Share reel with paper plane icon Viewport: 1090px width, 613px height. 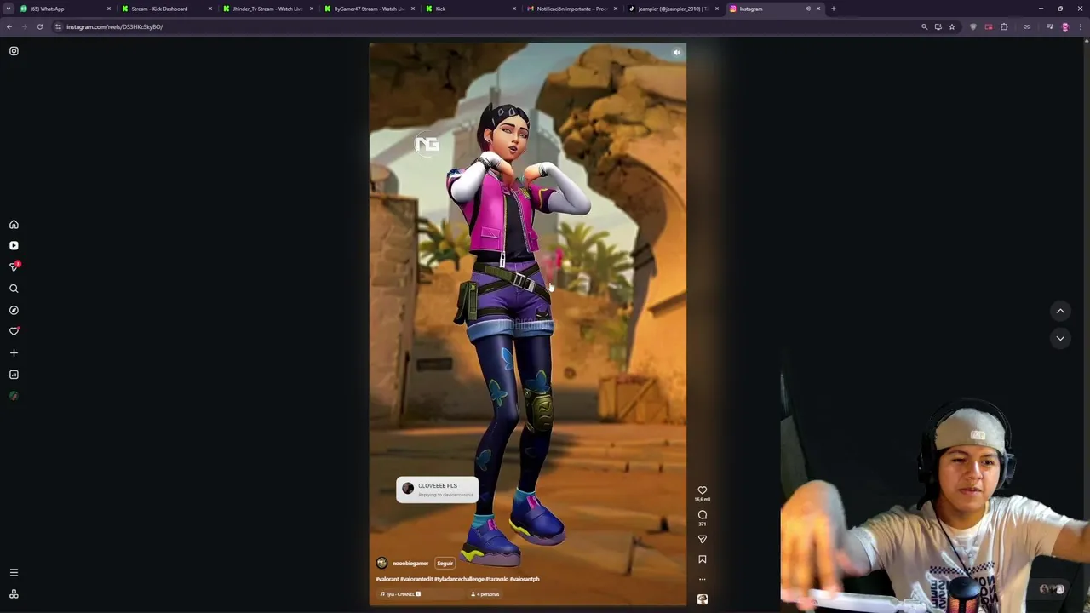point(703,539)
